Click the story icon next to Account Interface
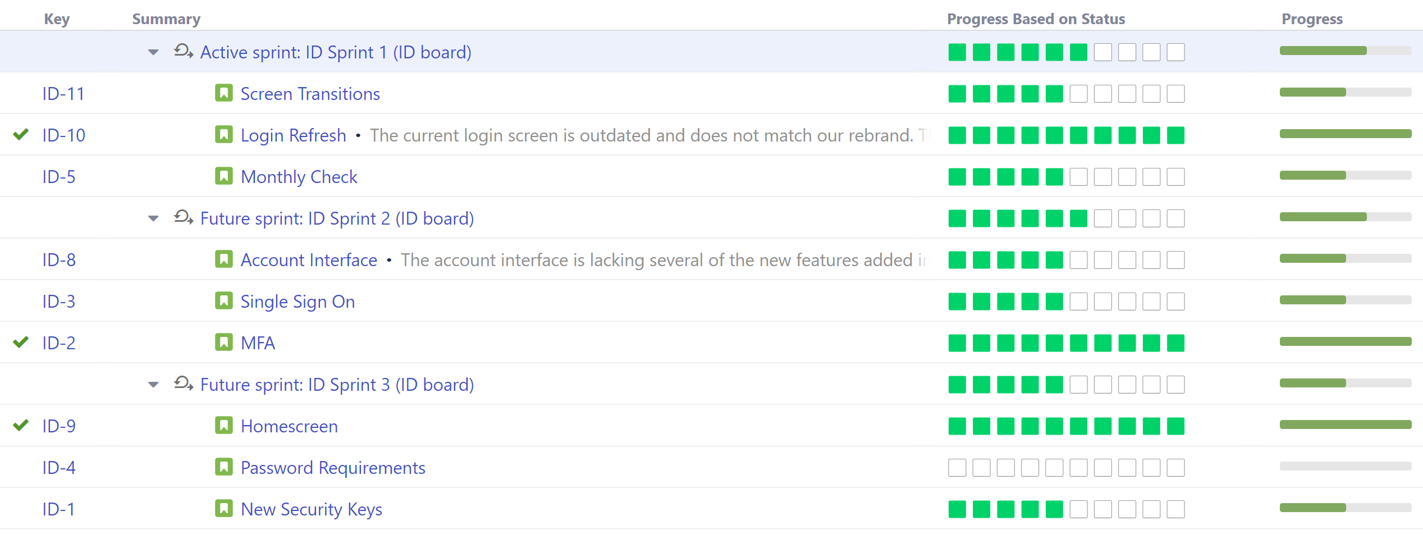The width and height of the screenshot is (1423, 534). [224, 259]
